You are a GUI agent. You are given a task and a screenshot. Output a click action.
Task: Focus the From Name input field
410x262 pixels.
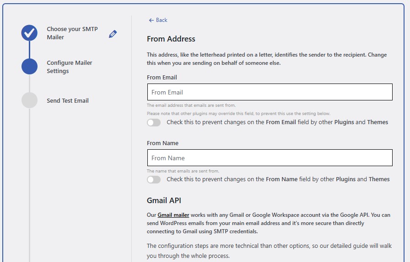pyautogui.click(x=270, y=157)
